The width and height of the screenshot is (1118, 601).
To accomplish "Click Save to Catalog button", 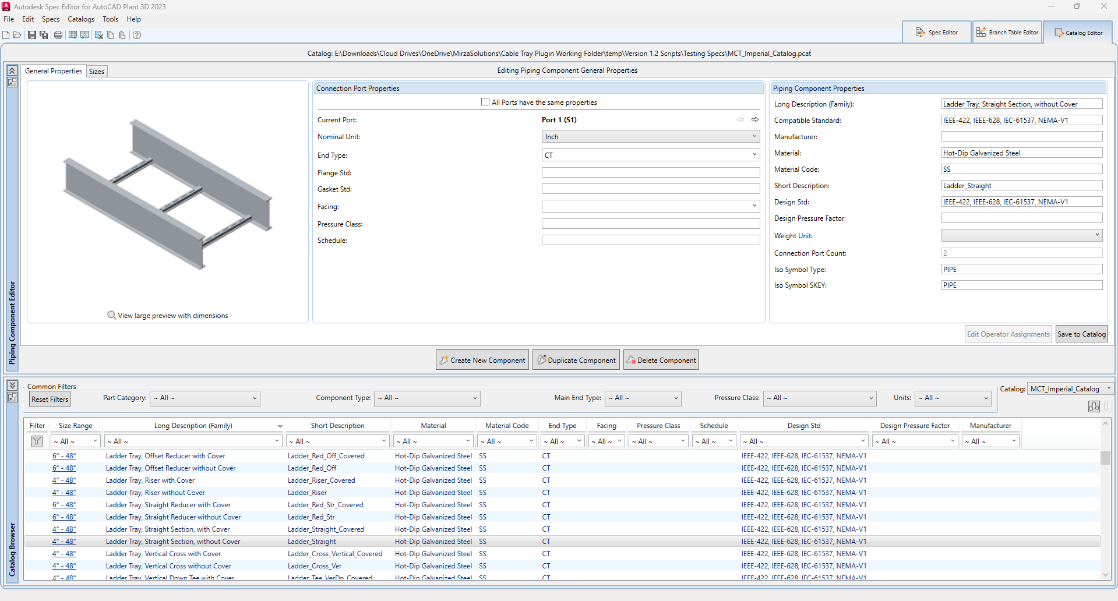I will click(x=1081, y=334).
